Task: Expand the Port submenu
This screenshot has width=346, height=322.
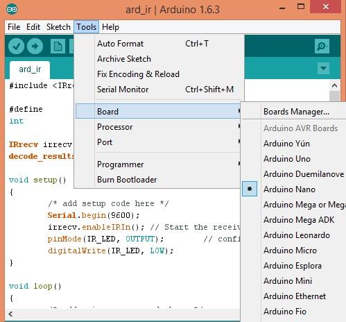Action: (x=157, y=142)
